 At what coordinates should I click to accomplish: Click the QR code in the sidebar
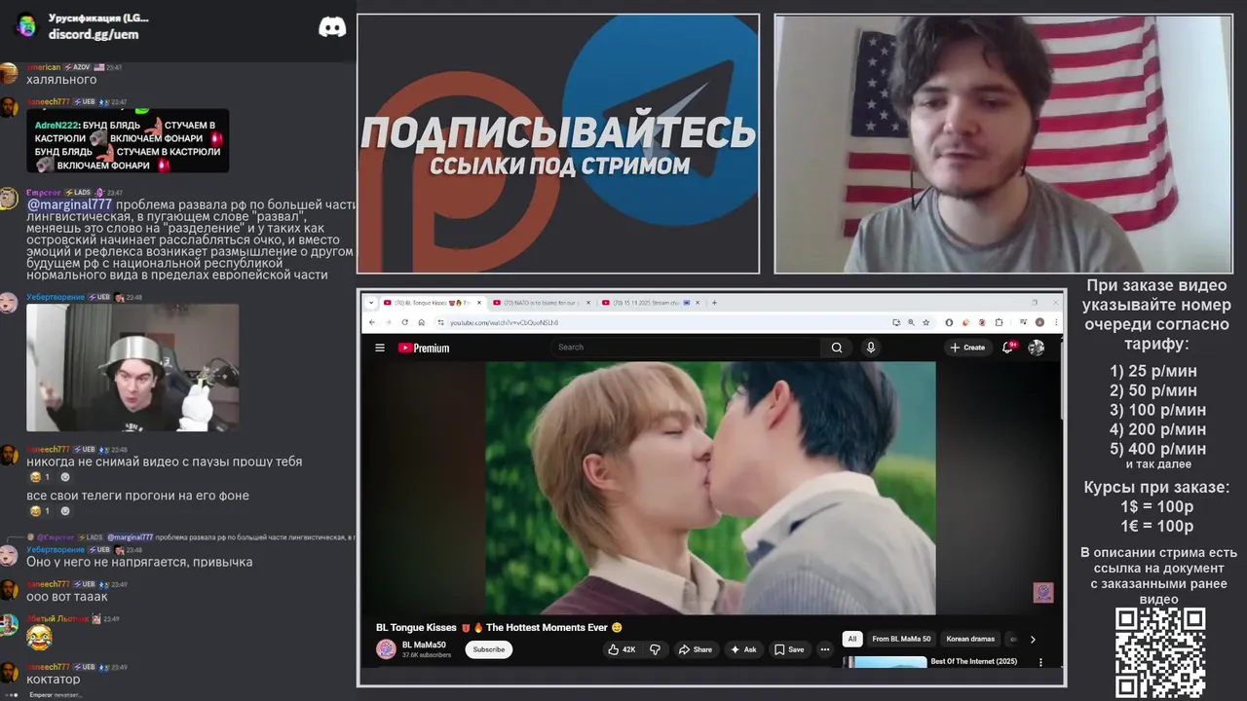(x=1160, y=652)
